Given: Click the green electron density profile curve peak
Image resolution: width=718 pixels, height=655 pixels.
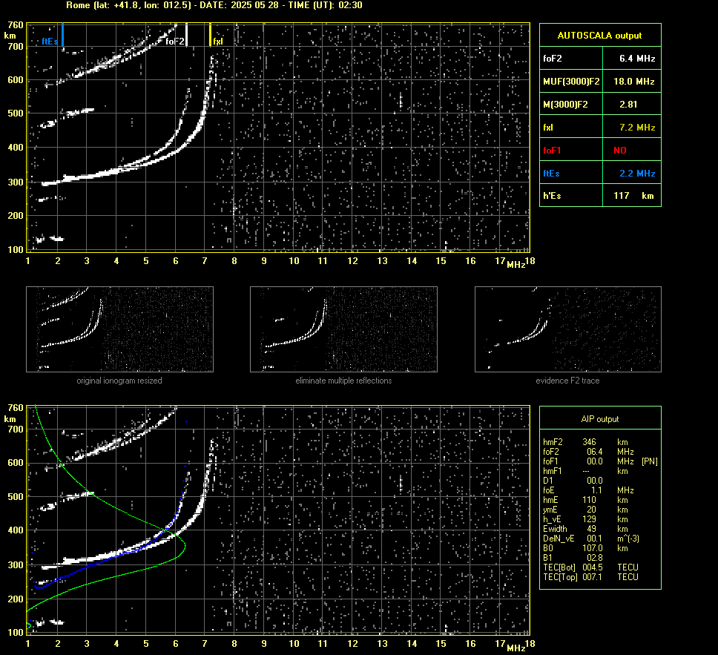Looking at the screenshot, I should click(x=185, y=544).
